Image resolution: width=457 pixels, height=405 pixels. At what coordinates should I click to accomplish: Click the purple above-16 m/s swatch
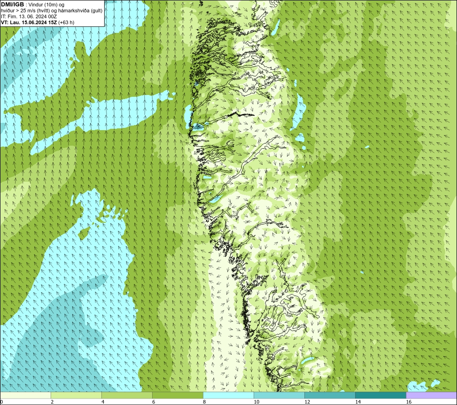click(431, 395)
